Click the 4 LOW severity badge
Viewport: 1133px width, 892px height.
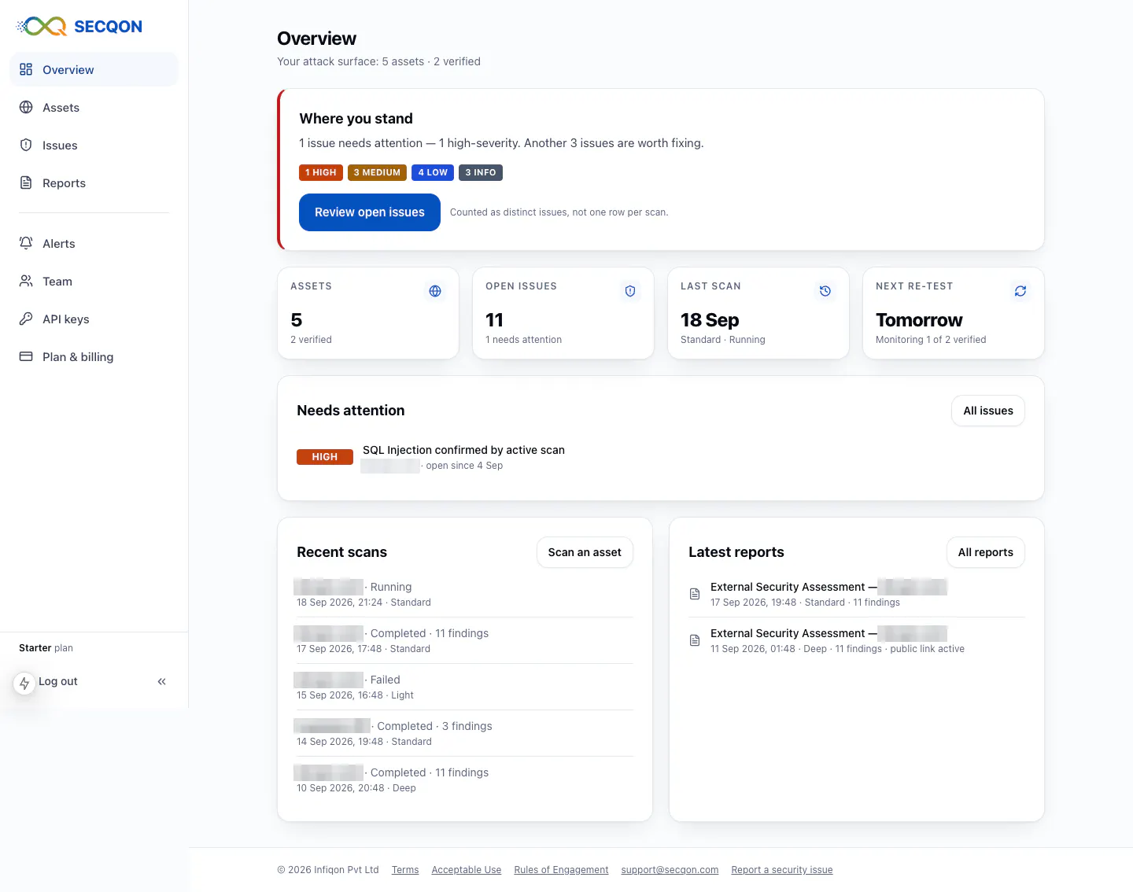point(433,172)
